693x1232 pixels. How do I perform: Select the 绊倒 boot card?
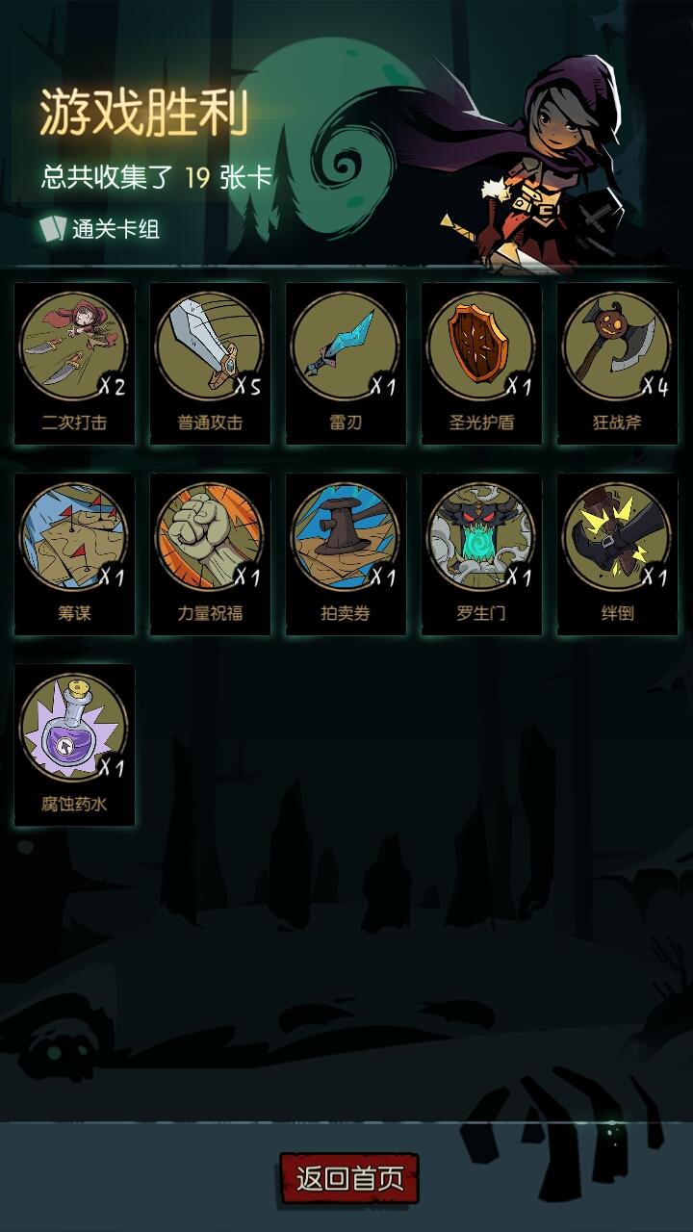(617, 553)
